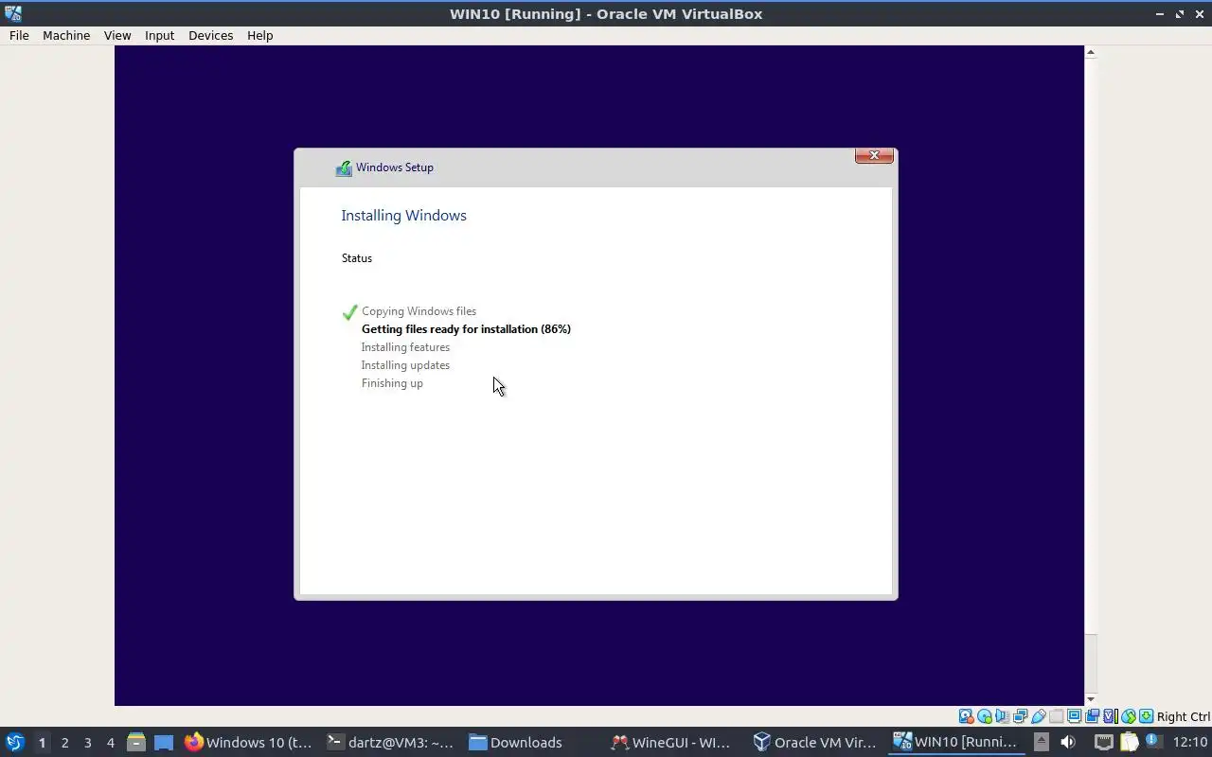Switch to workspace 1

pos(42,743)
